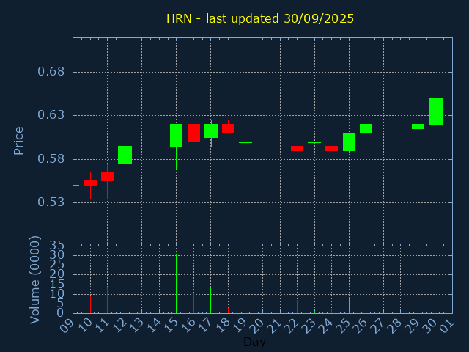
Task: Select the 09 day axis label
Action: click(x=67, y=326)
